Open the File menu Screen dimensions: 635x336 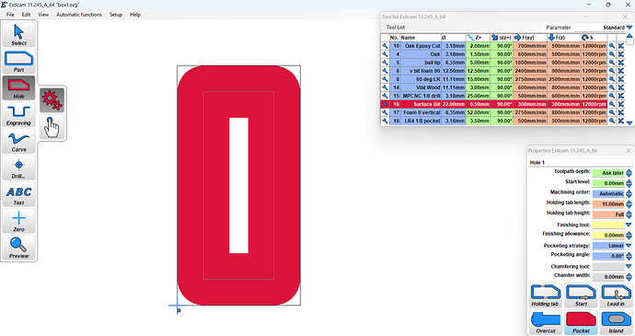pyautogui.click(x=10, y=15)
